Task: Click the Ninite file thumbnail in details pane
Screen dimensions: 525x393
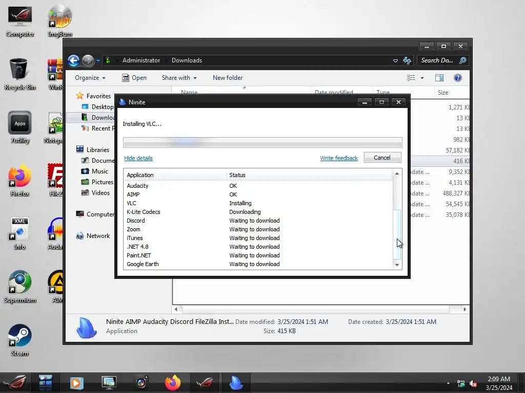Action: tap(86, 327)
